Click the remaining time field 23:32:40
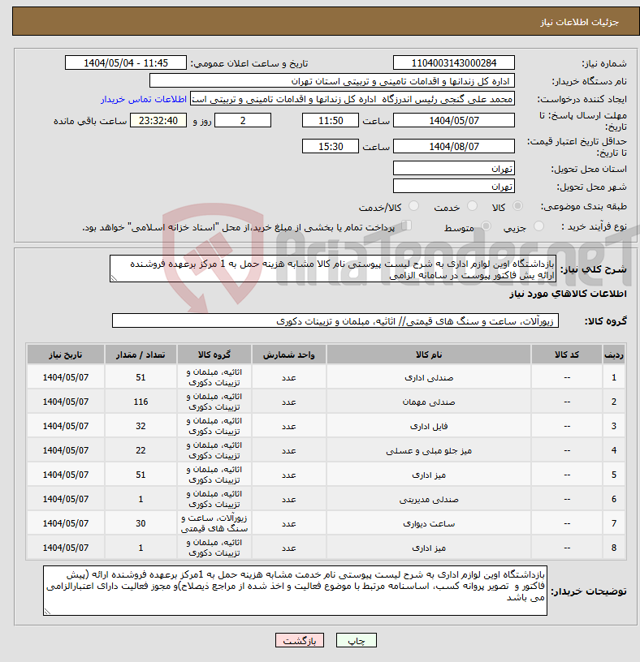640x662 pixels. click(x=158, y=121)
